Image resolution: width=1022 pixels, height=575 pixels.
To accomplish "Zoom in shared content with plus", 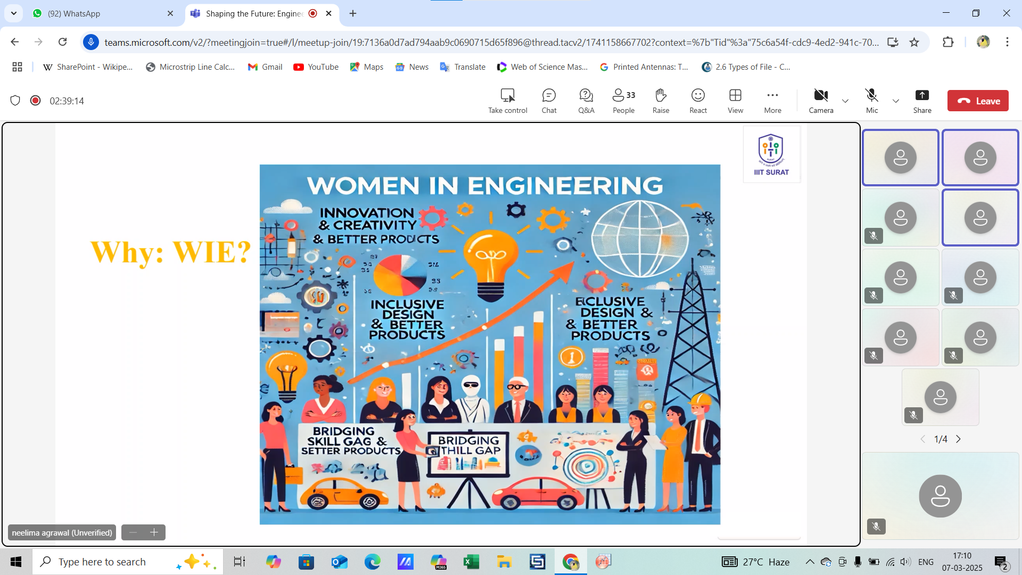I will pyautogui.click(x=154, y=532).
